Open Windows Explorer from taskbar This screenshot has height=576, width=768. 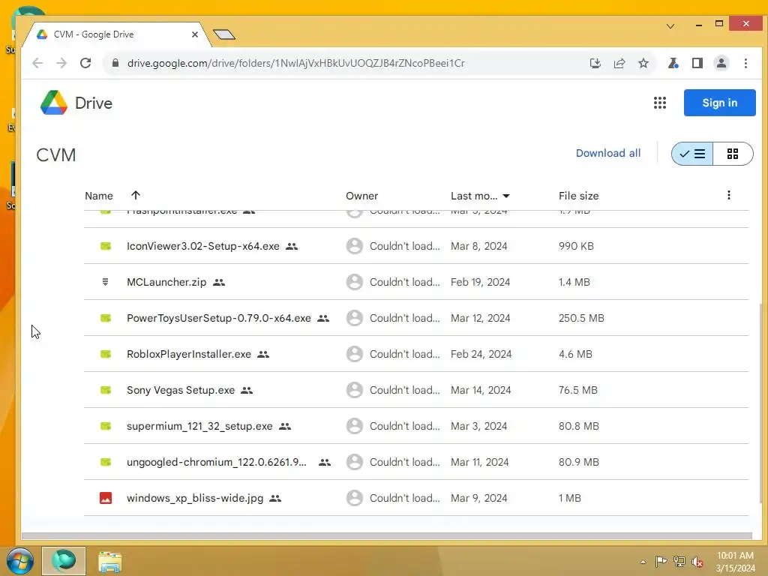pos(109,562)
